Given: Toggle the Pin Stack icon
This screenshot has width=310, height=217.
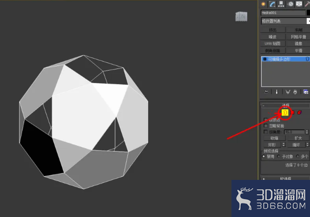Looking at the screenshot, I should pos(267,92).
